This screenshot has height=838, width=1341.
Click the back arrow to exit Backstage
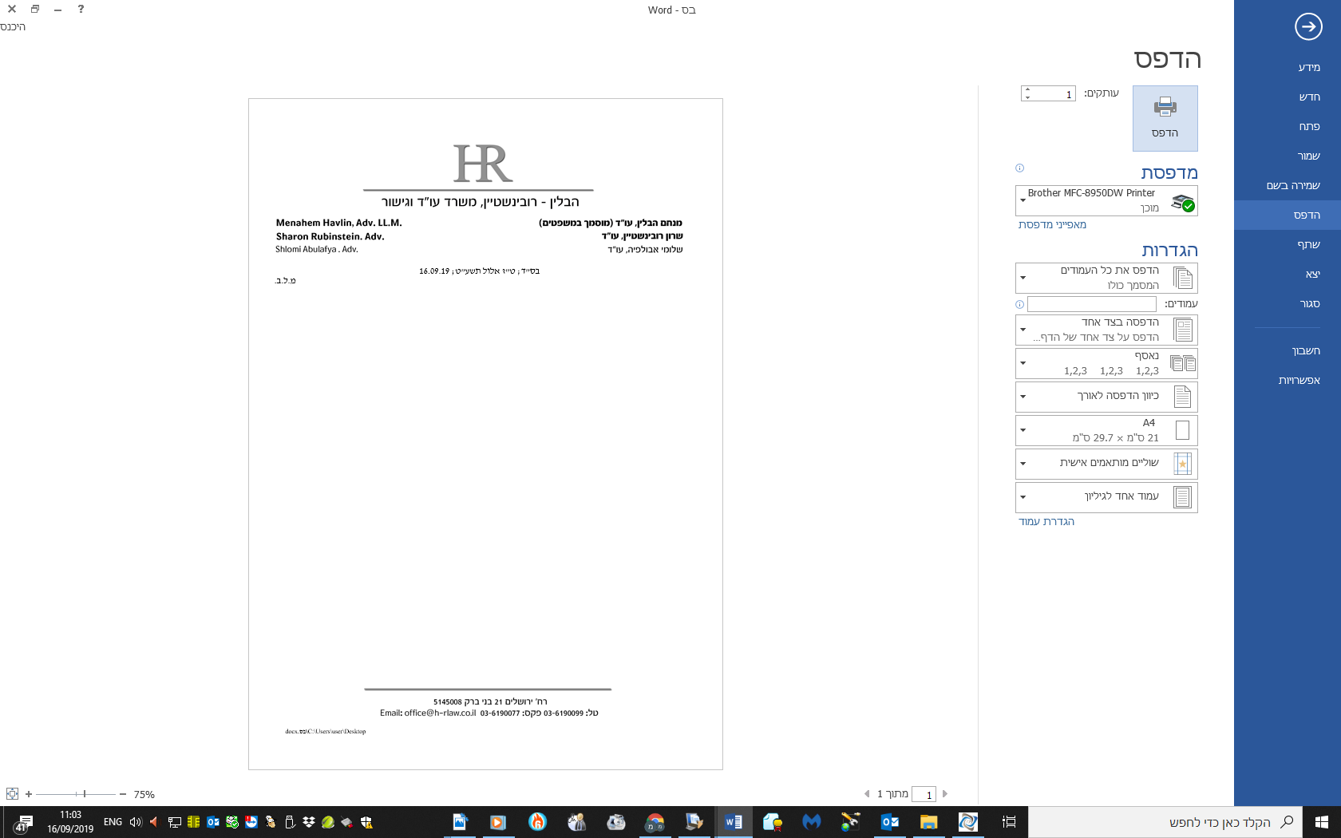pyautogui.click(x=1308, y=26)
